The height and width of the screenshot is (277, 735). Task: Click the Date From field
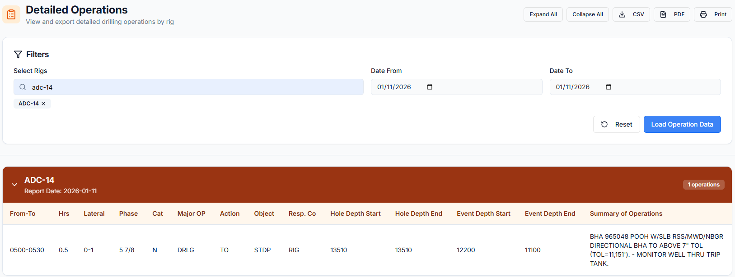click(x=398, y=87)
